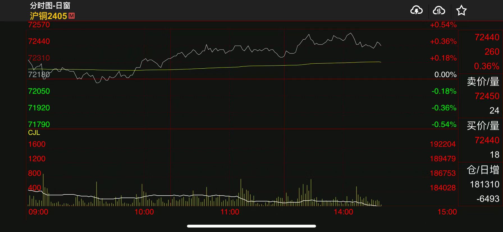The height and width of the screenshot is (232, 503).
Task: Tap the 卖价/量 ask label
Action: (483, 82)
